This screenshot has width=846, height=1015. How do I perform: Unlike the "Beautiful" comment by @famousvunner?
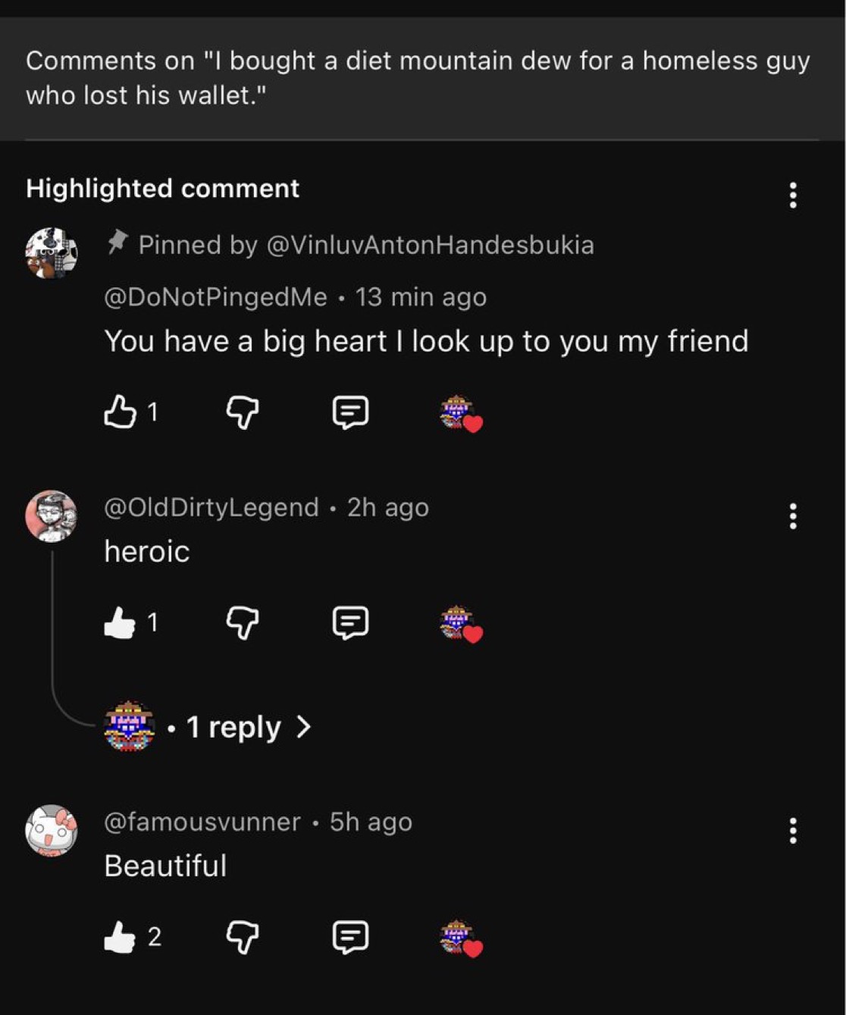[x=121, y=938]
